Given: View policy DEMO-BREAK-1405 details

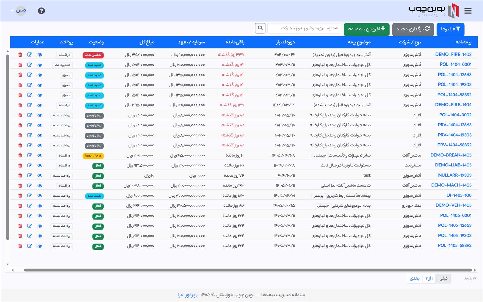Looking at the screenshot, I should click(40, 156).
